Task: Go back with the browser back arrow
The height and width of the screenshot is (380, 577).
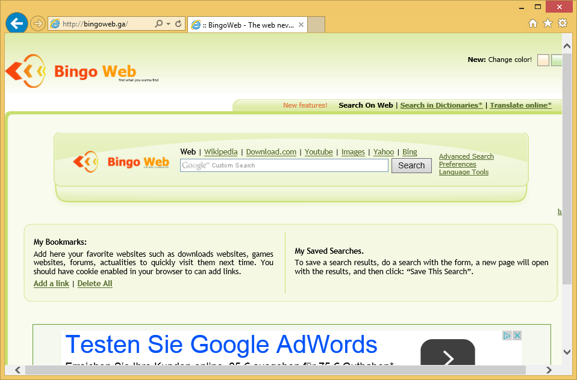Action: tap(16, 23)
